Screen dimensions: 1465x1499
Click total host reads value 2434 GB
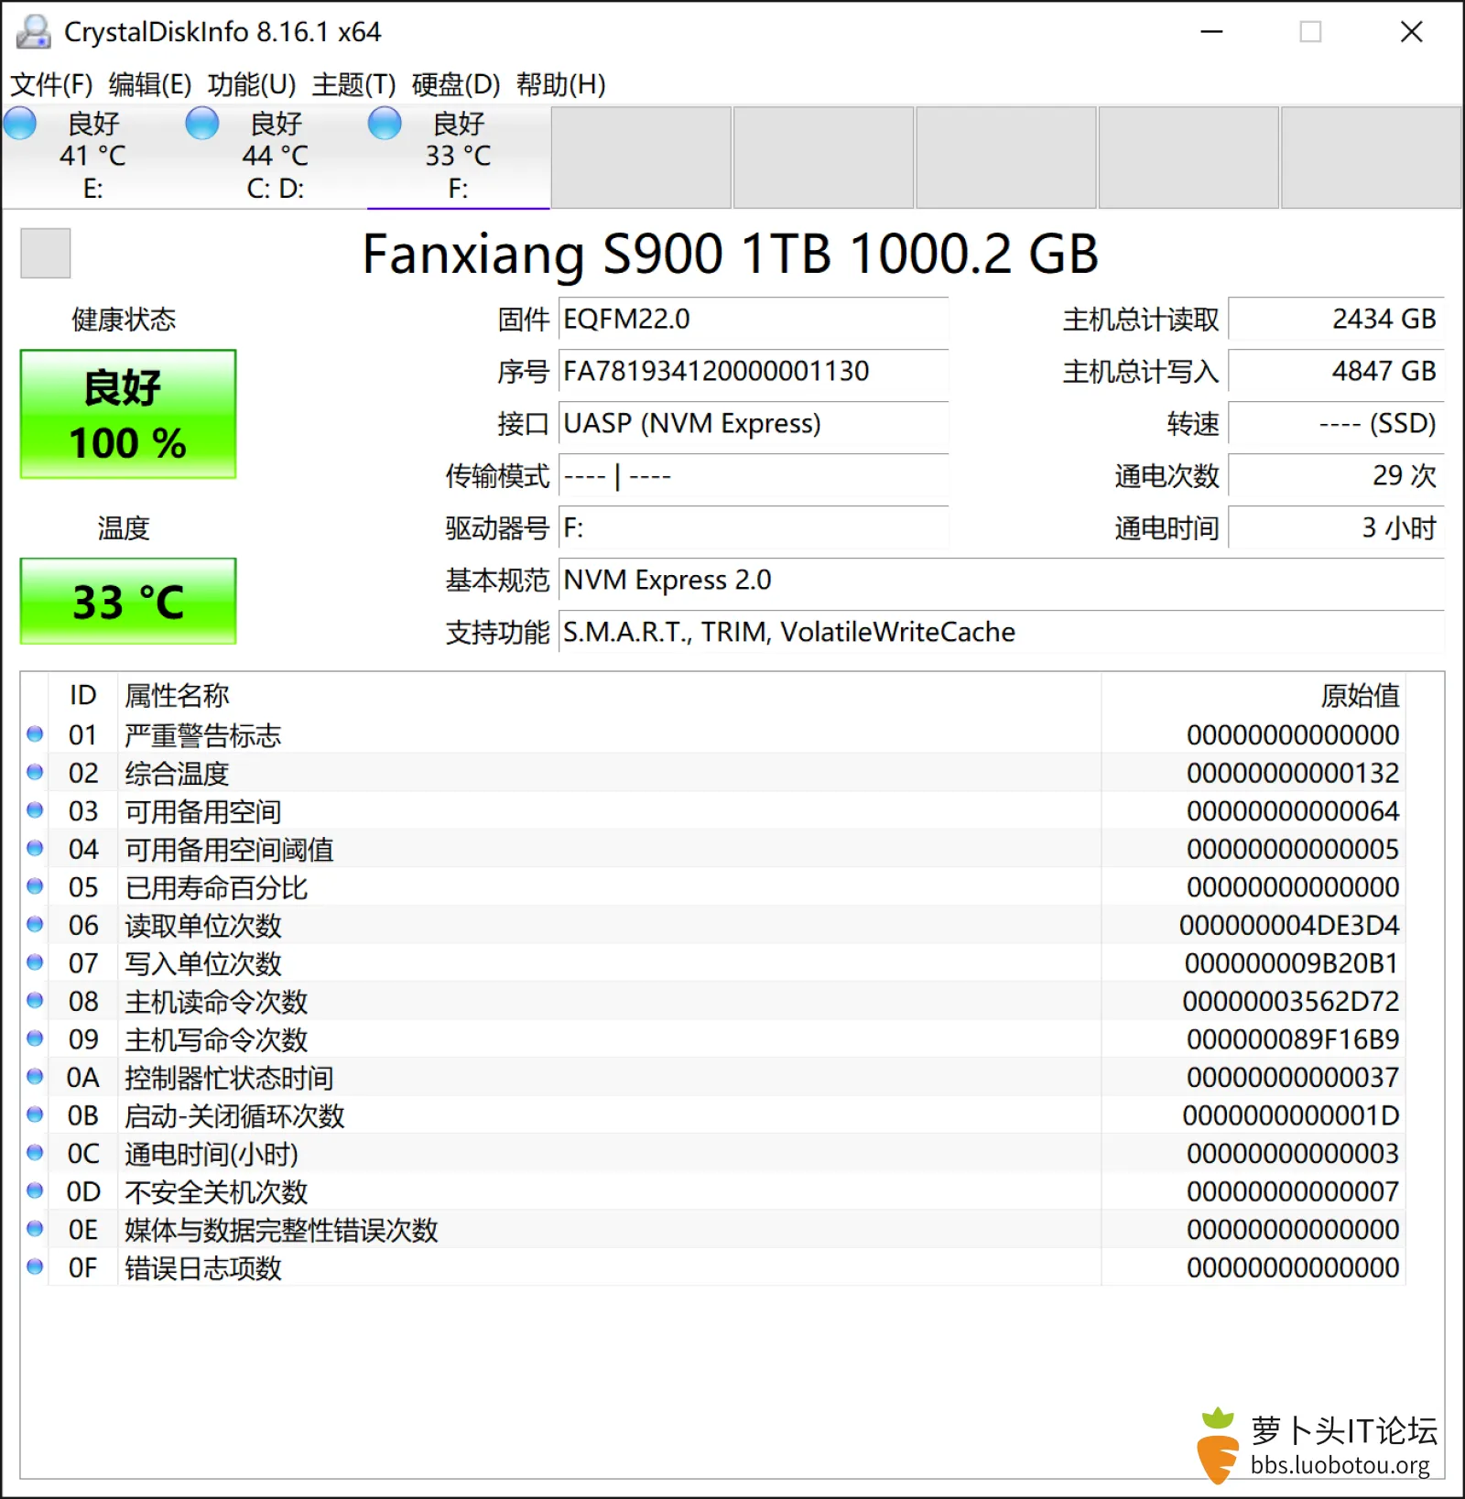(1336, 320)
